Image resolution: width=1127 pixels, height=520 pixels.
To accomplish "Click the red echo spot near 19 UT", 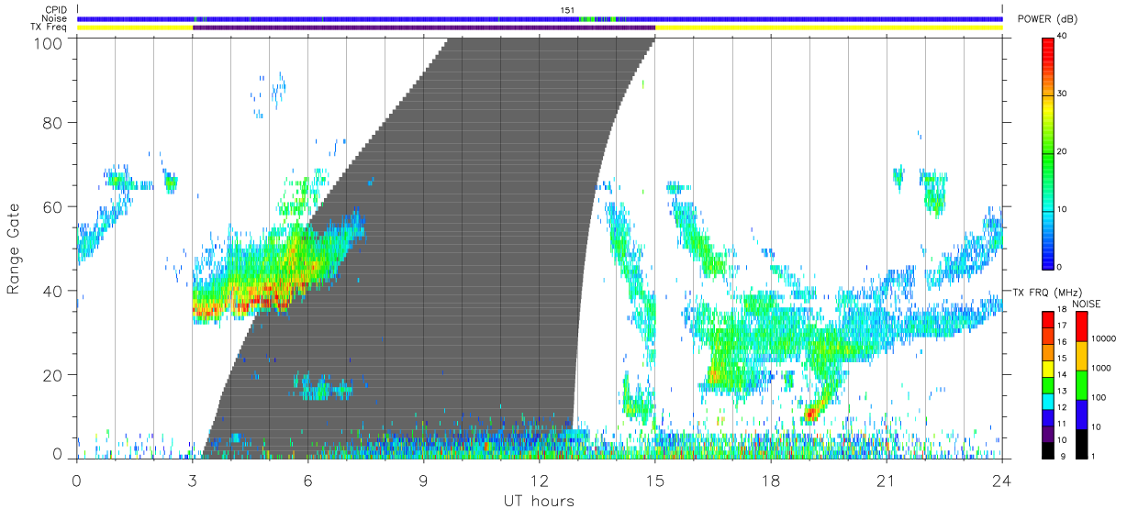I will [809, 415].
